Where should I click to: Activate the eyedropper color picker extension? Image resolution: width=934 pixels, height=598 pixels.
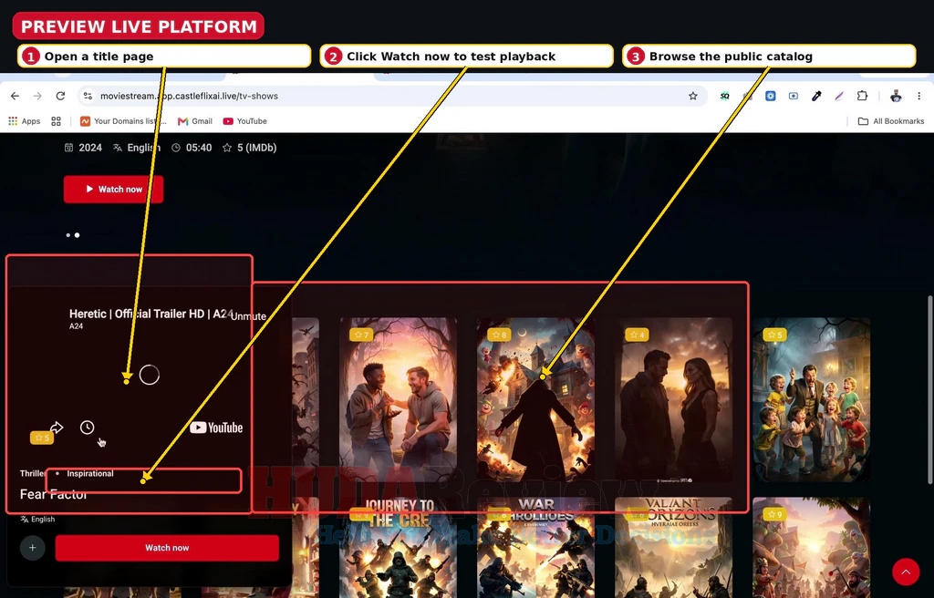tap(816, 96)
